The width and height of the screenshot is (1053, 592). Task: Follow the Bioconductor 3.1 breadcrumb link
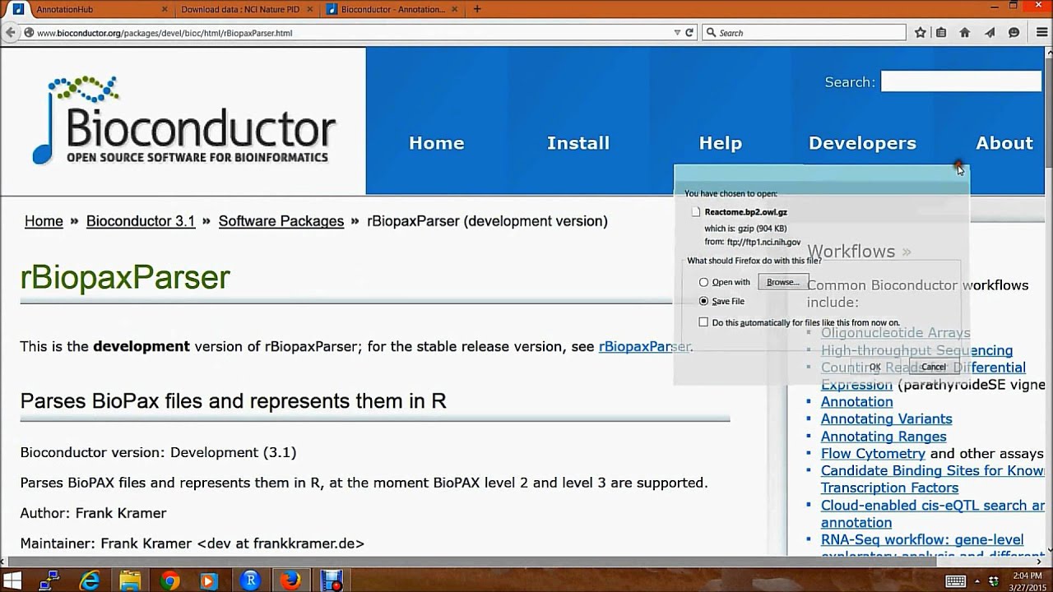tap(141, 221)
